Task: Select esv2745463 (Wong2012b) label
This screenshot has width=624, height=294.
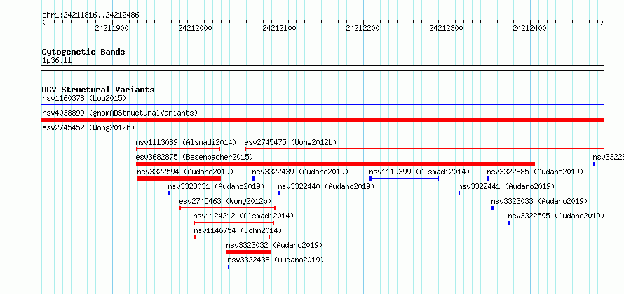Action: click(225, 201)
